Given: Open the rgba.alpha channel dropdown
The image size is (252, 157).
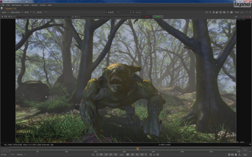Looking at the screenshot, I should tap(17, 12).
